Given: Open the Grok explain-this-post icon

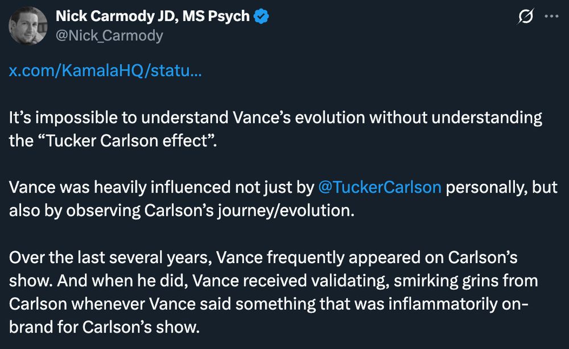Looking at the screenshot, I should point(525,16).
